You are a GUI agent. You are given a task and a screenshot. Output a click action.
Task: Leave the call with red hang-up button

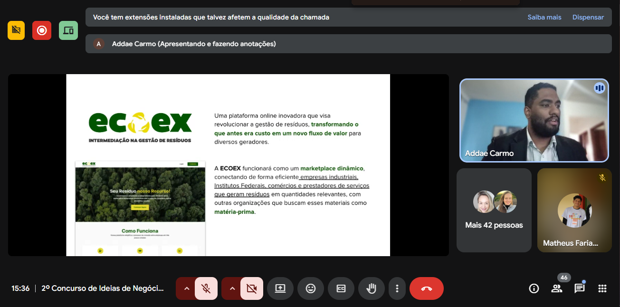pos(427,288)
